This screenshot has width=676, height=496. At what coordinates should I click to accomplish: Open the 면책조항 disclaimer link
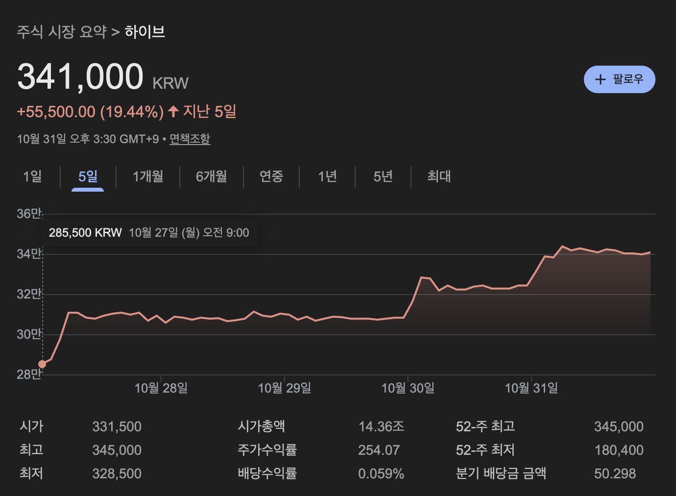click(x=190, y=139)
